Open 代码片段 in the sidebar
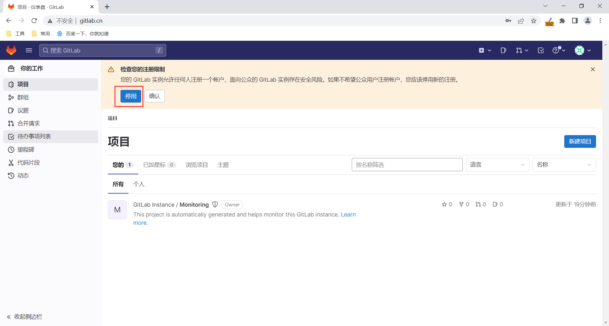Image resolution: width=609 pixels, height=326 pixels. [50, 163]
